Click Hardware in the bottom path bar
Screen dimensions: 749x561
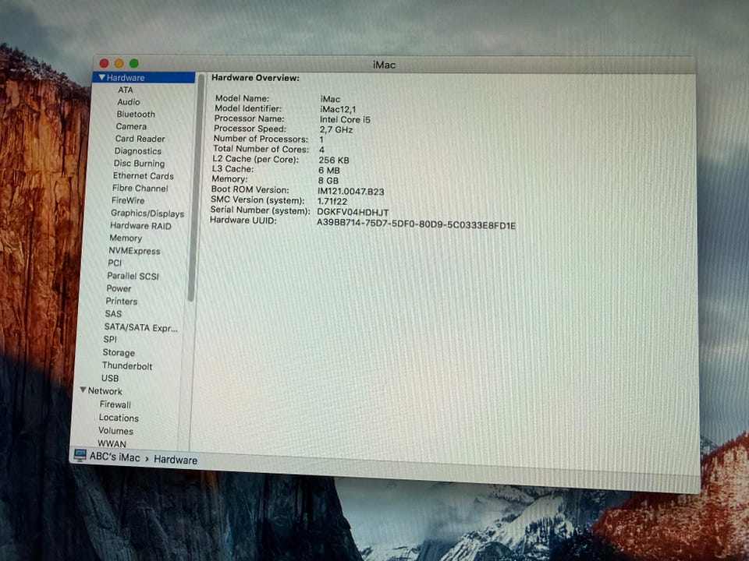coord(176,460)
